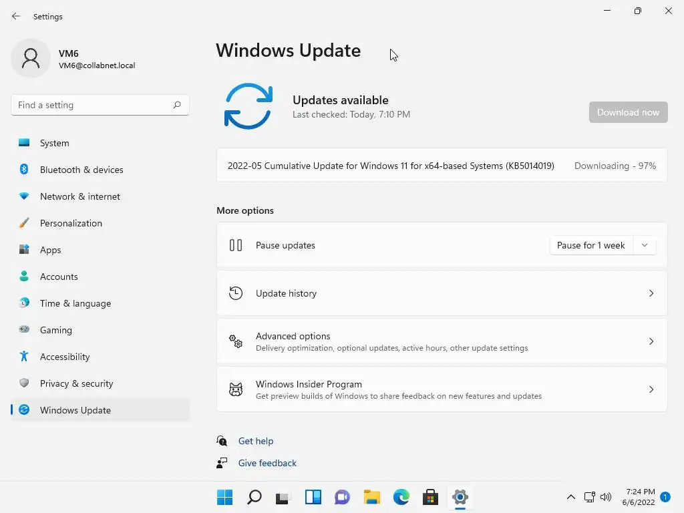684x513 pixels.
Task: Click the Give feedback person icon
Action: (222, 463)
